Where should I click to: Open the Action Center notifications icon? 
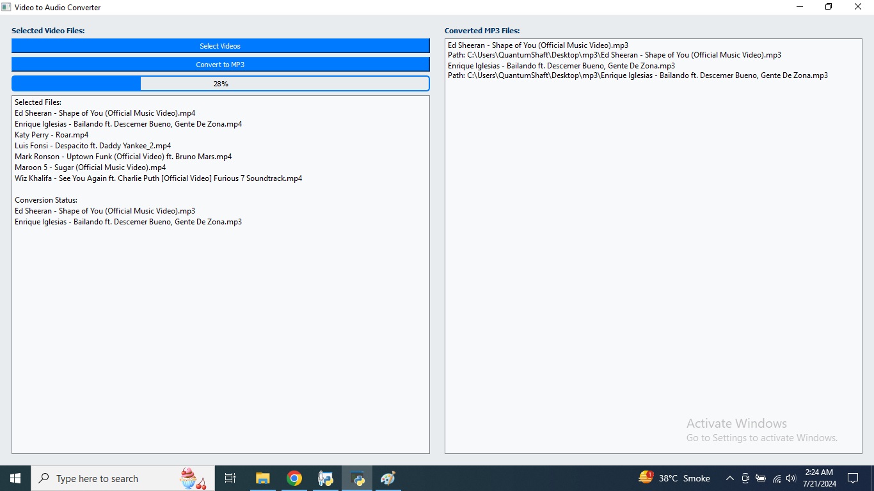(853, 478)
